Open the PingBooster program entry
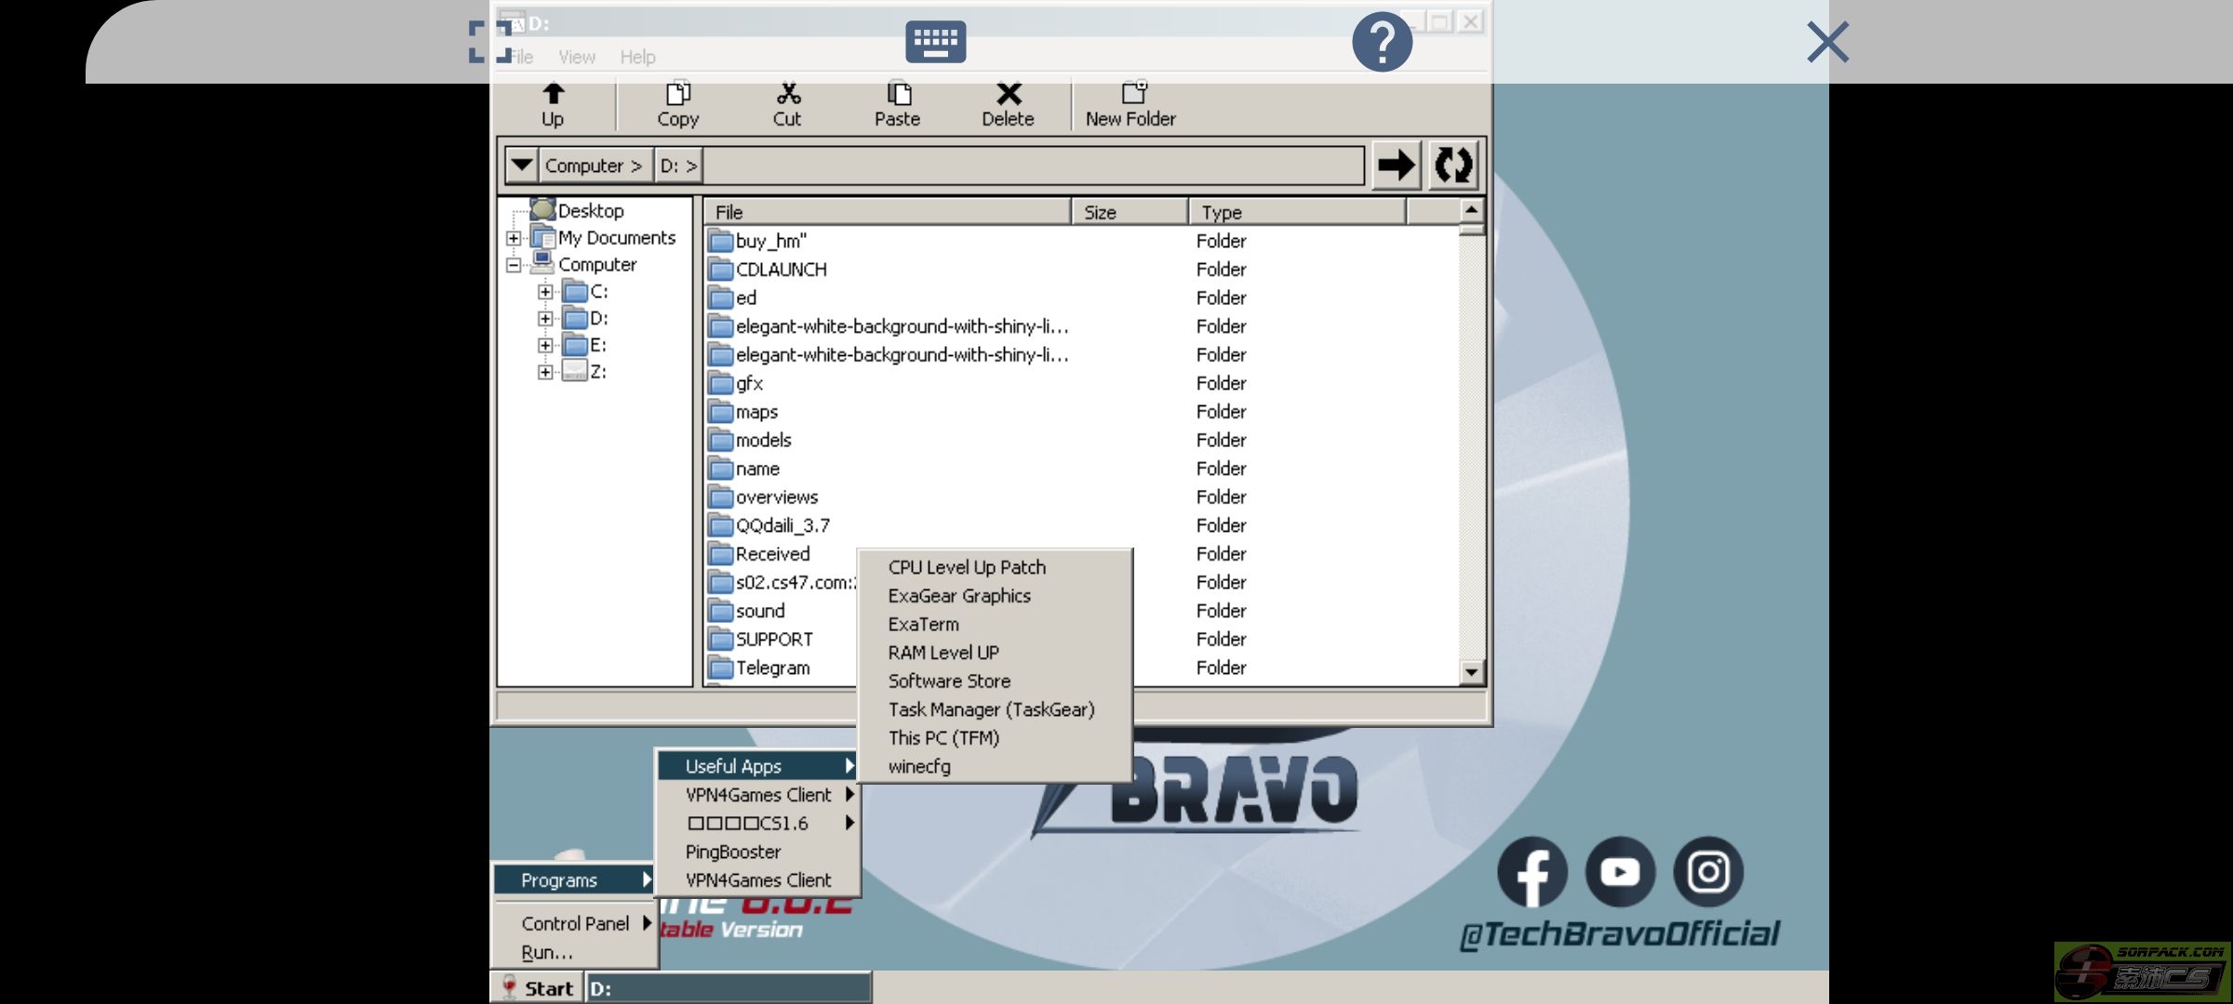Image resolution: width=2233 pixels, height=1004 pixels. [733, 852]
